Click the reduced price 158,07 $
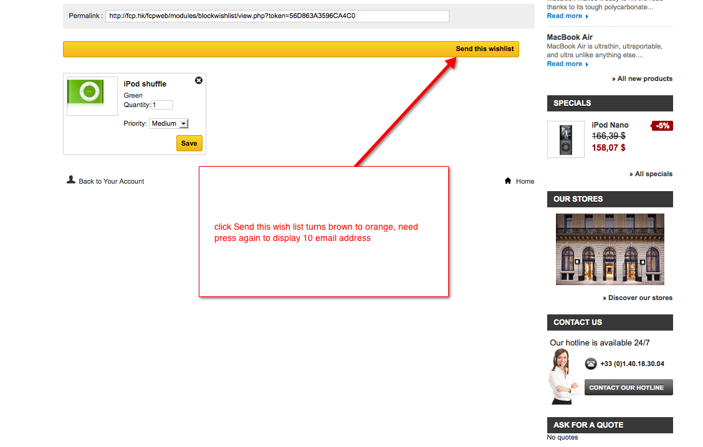This screenshot has height=447, width=703. pos(608,148)
